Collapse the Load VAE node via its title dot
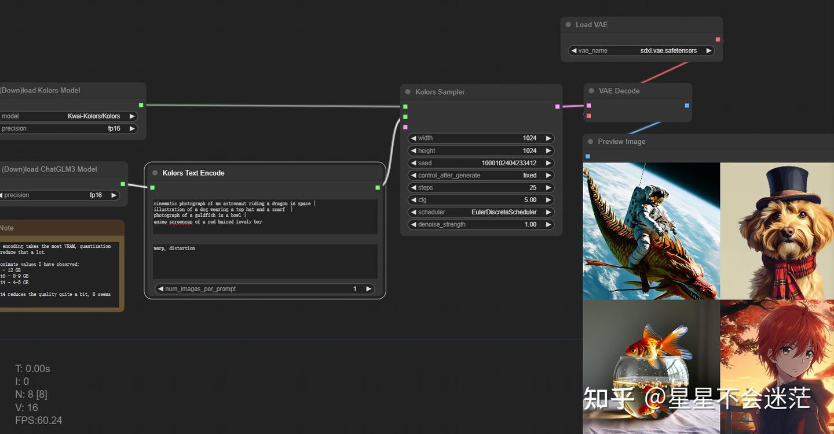The image size is (834, 434). click(x=568, y=25)
